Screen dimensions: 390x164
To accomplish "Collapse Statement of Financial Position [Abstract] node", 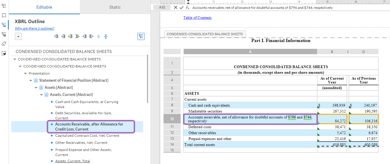I will 31,81.
